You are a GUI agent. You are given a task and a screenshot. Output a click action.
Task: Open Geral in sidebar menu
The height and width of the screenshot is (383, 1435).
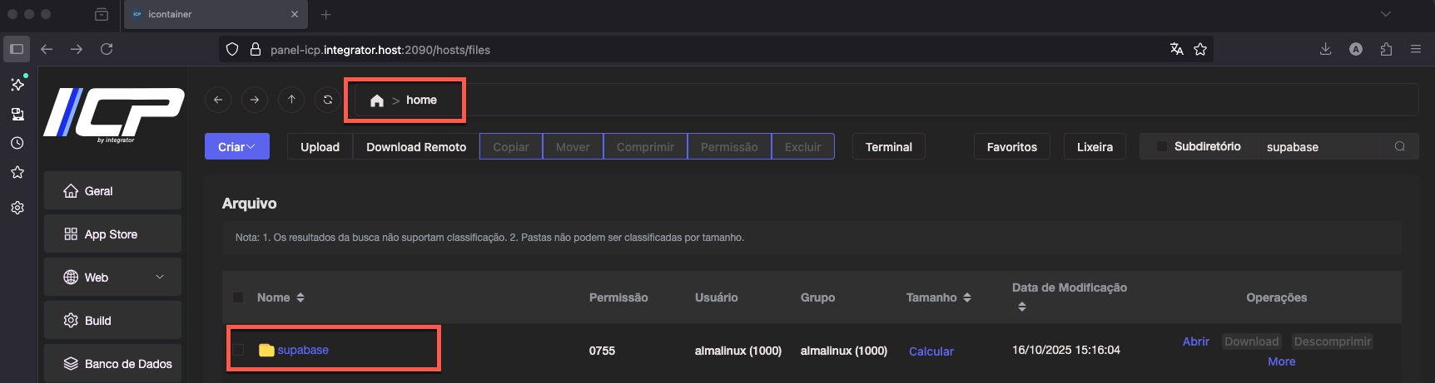(113, 190)
